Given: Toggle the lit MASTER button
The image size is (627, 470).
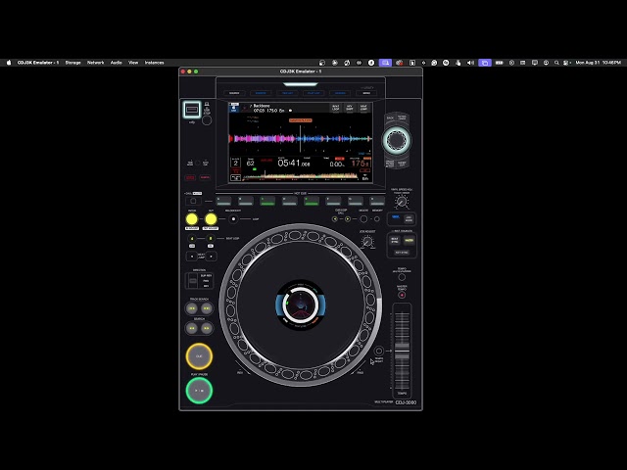Looking at the screenshot, I should [409, 240].
